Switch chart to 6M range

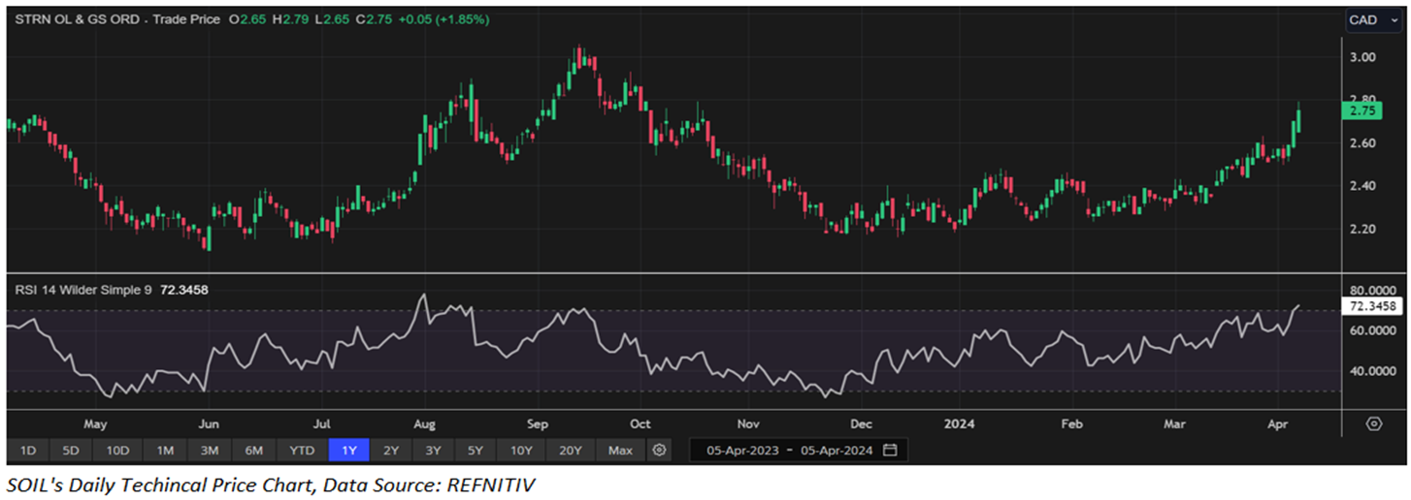(x=253, y=450)
